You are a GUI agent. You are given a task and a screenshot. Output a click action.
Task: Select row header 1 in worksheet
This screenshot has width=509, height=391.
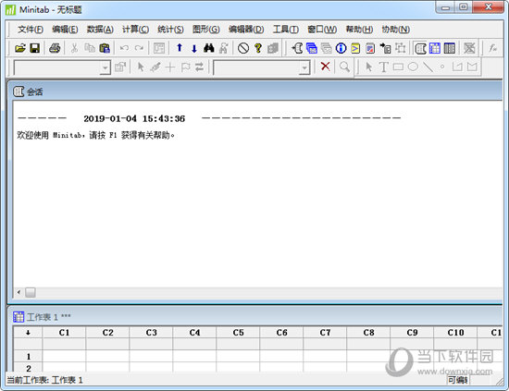(x=28, y=357)
